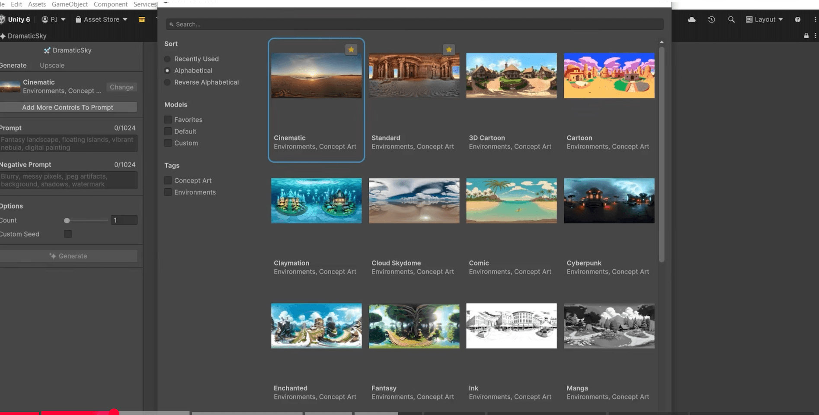Check the Concept Art tag filter
The width and height of the screenshot is (819, 415).
[168, 180]
